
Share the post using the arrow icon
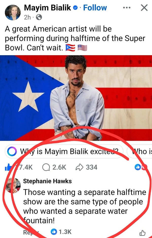[x=79, y=167]
